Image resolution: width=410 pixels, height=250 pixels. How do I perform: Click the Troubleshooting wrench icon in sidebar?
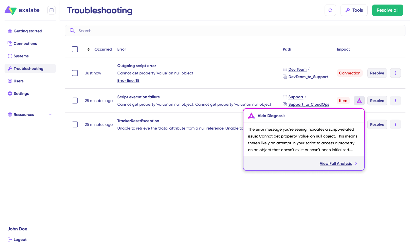point(10,68)
